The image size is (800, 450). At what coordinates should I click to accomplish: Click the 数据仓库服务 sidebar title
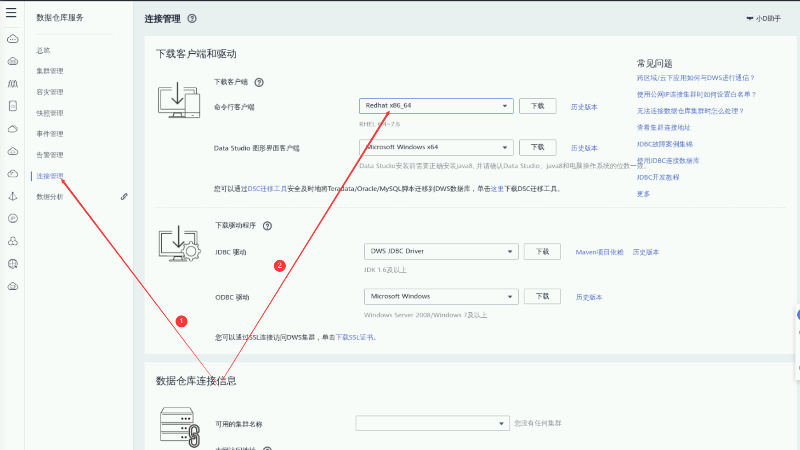(60, 17)
